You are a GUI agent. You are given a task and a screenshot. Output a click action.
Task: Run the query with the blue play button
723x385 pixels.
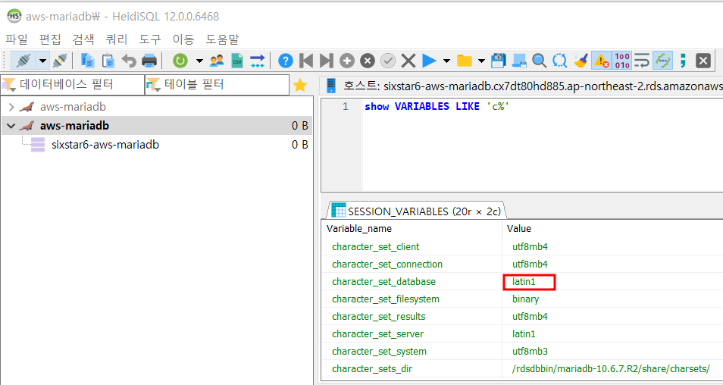tap(429, 61)
